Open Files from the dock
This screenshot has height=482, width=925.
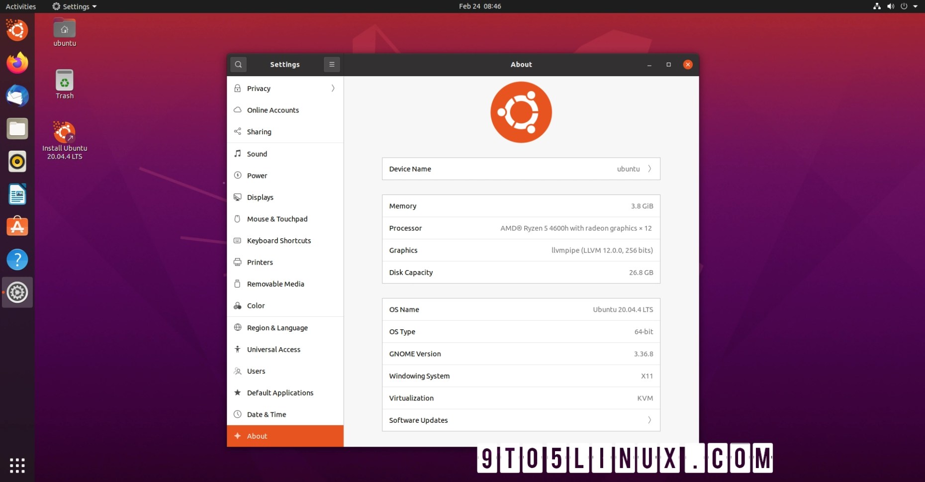tap(17, 129)
